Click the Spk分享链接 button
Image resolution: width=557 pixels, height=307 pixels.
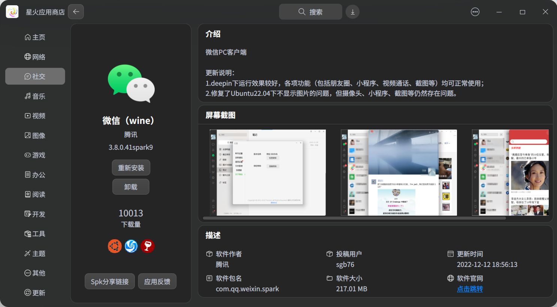pos(109,281)
